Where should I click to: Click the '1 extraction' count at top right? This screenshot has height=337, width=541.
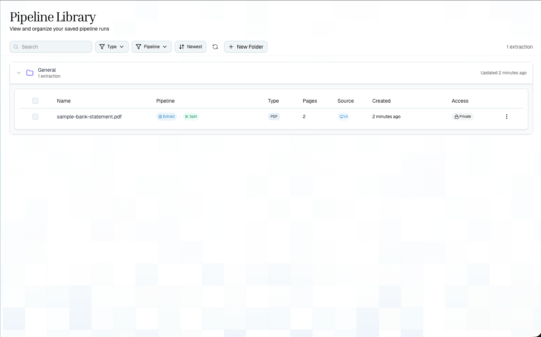click(520, 47)
